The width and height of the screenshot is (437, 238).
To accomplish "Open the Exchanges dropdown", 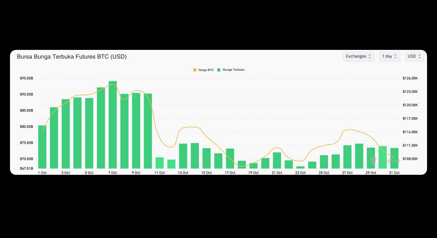I will click(x=359, y=56).
